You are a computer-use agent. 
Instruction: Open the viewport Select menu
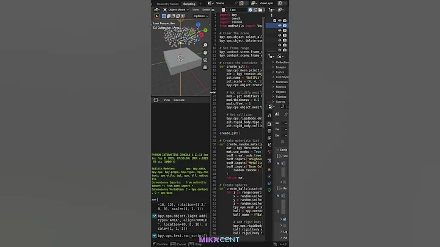point(206,10)
